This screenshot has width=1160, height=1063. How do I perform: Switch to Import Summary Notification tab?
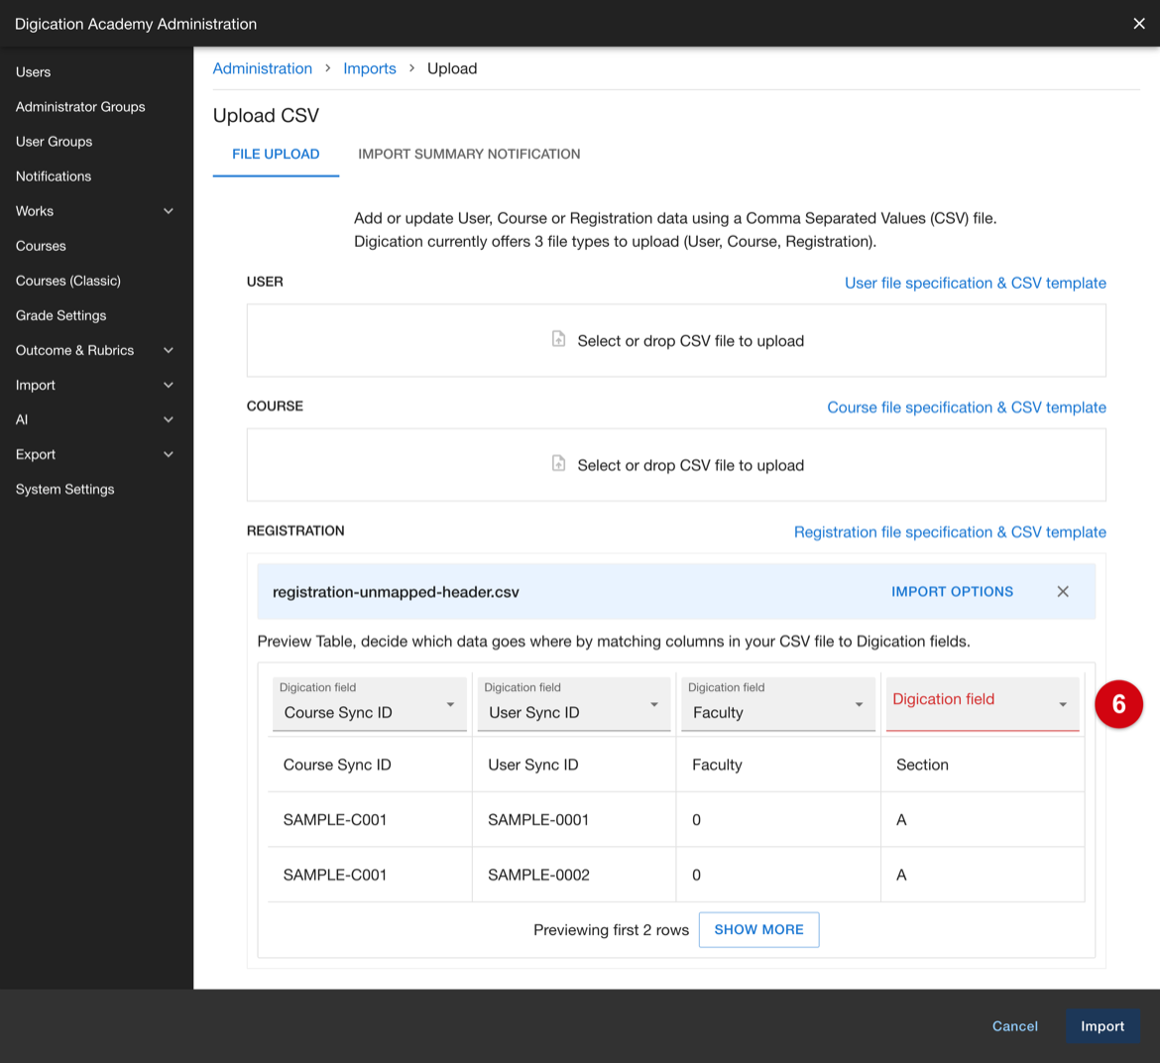pyautogui.click(x=469, y=155)
